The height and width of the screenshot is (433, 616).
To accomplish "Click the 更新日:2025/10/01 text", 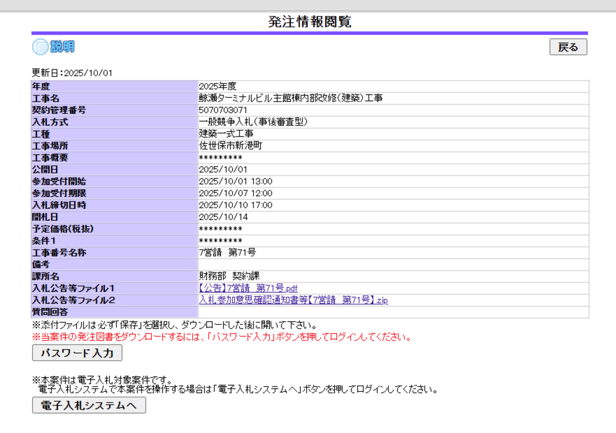I will point(72,73).
